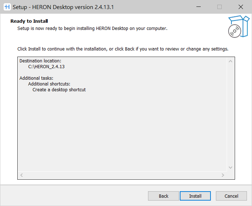Image resolution: width=252 pixels, height=206 pixels.
Task: Click the 'Additional tasks:' line
Action: (36, 78)
